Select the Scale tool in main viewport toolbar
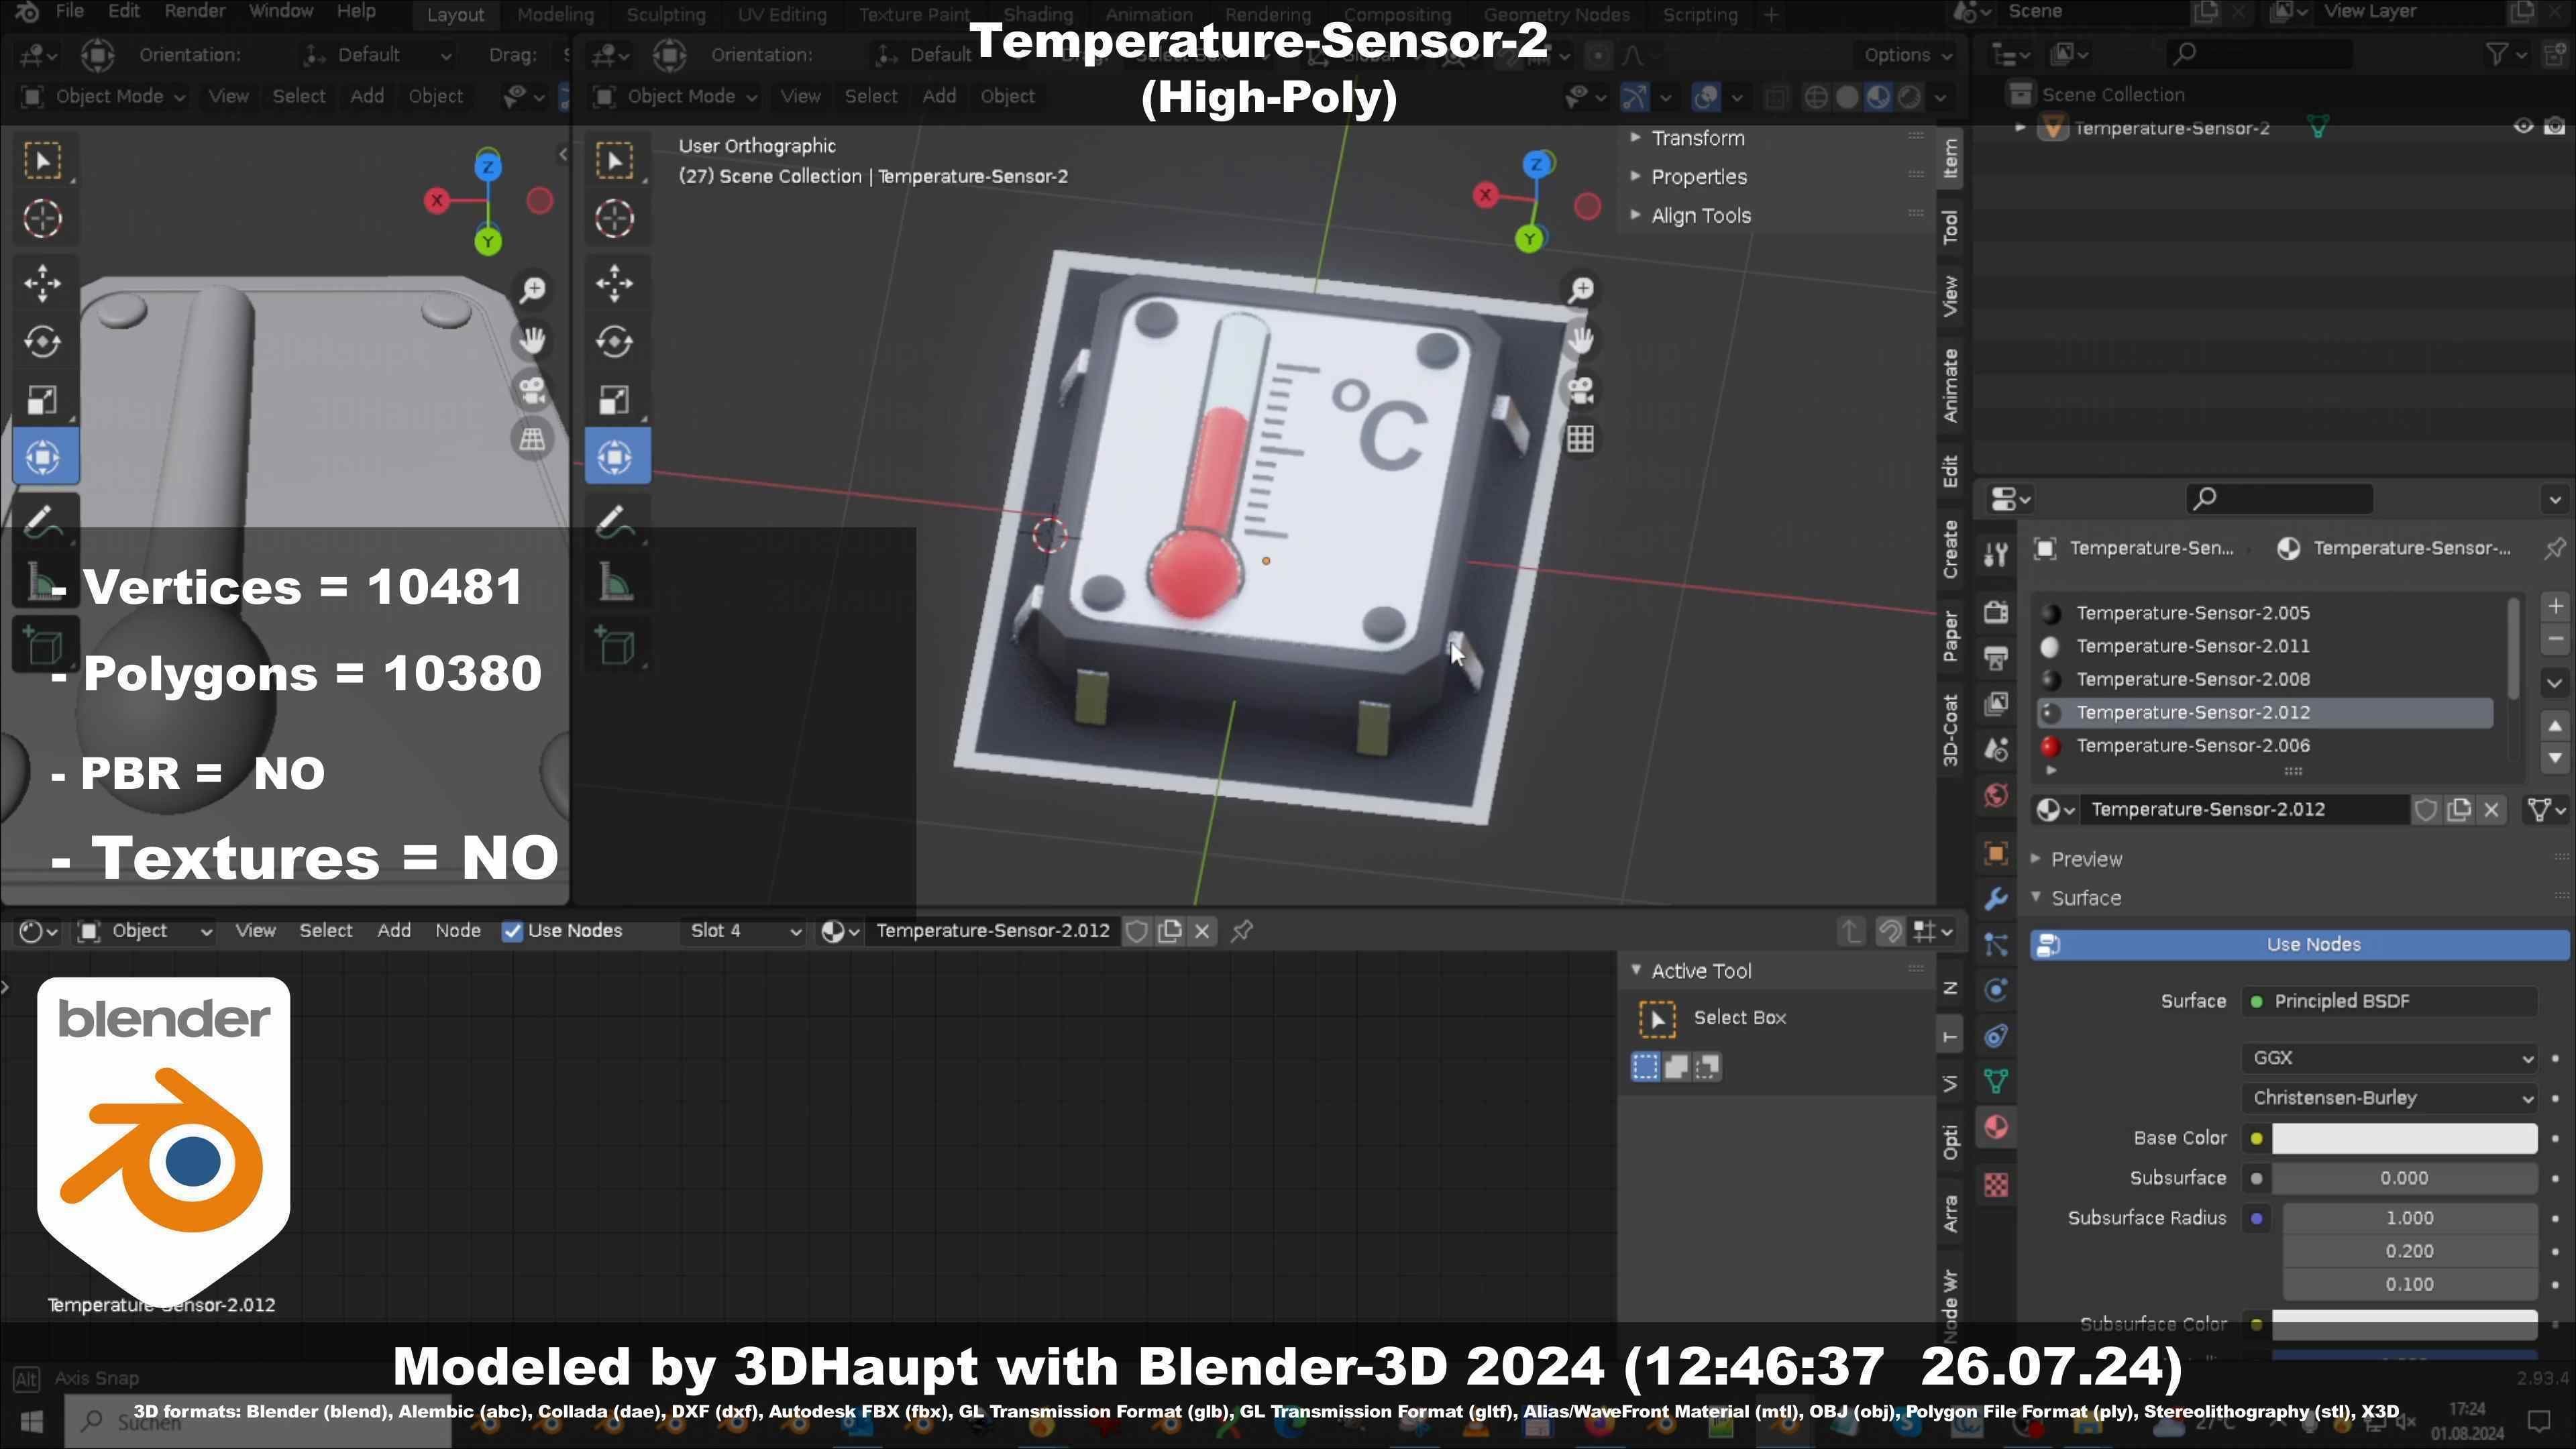The image size is (2576, 1449). click(x=615, y=400)
